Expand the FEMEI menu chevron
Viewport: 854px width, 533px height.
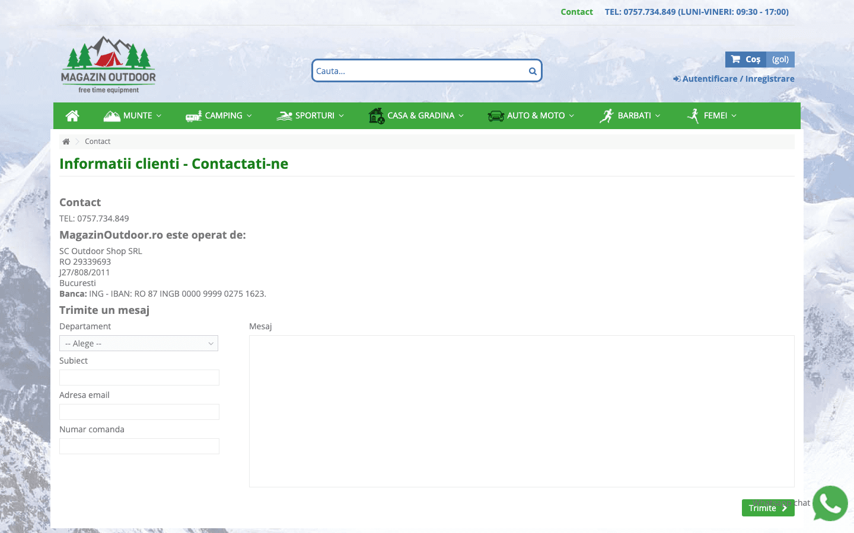click(x=734, y=116)
